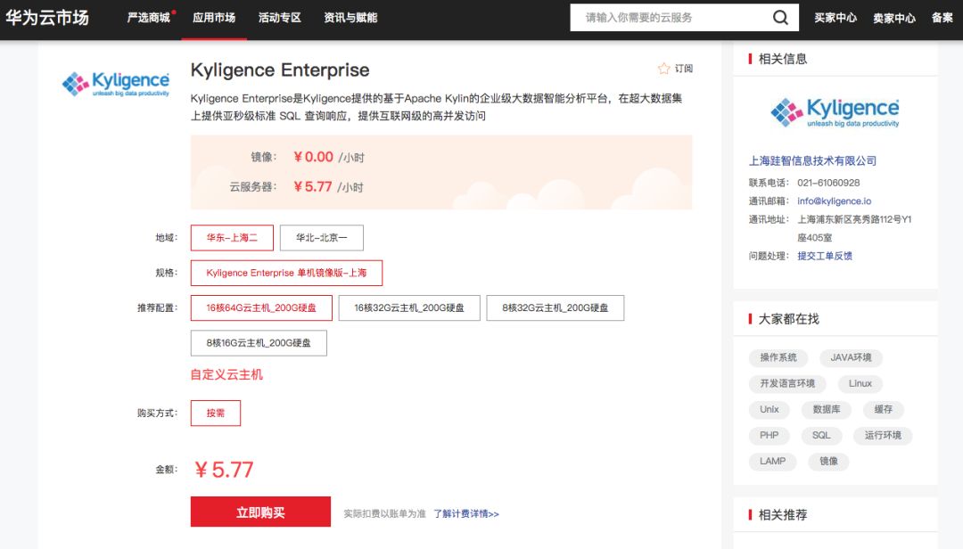Click the search magnifier icon

780,17
